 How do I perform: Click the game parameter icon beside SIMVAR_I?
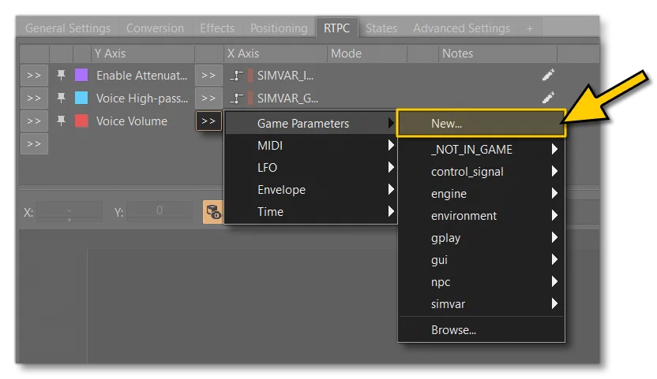click(236, 76)
